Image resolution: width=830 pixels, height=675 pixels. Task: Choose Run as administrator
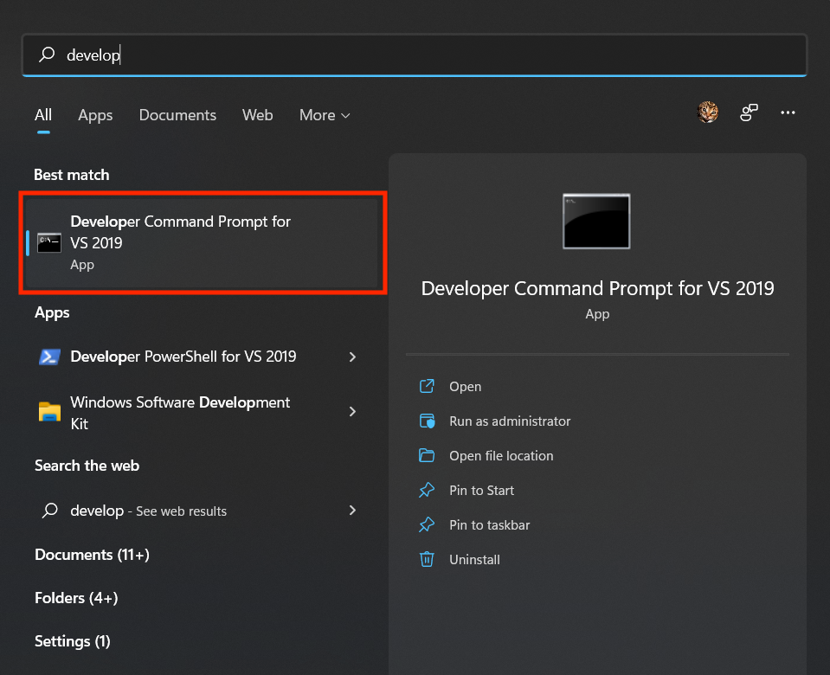click(510, 421)
